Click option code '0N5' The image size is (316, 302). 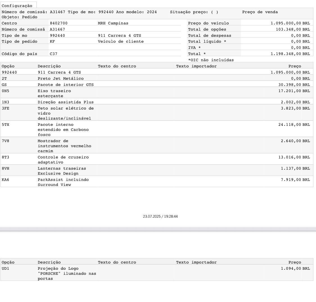(x=5, y=91)
